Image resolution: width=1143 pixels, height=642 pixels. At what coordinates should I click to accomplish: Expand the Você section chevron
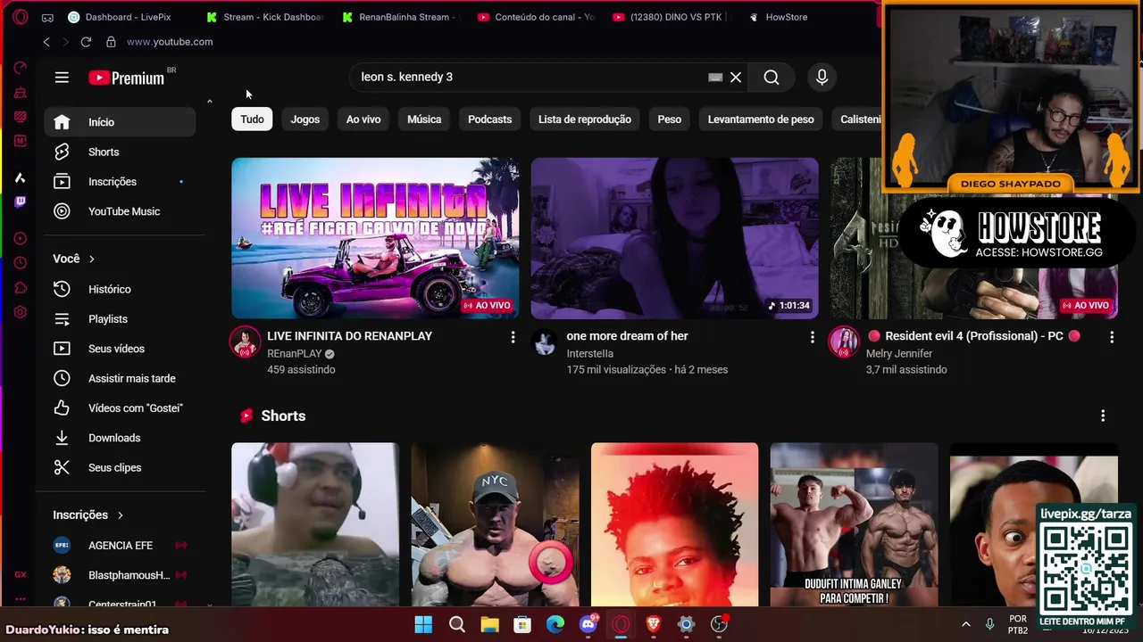pos(91,259)
